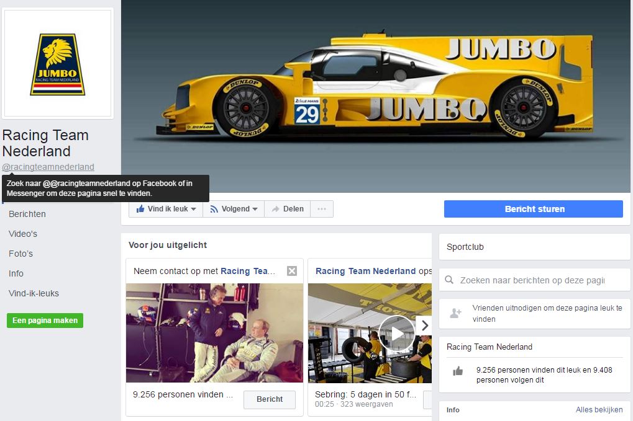
Task: Open the Video's section
Action: (x=23, y=234)
